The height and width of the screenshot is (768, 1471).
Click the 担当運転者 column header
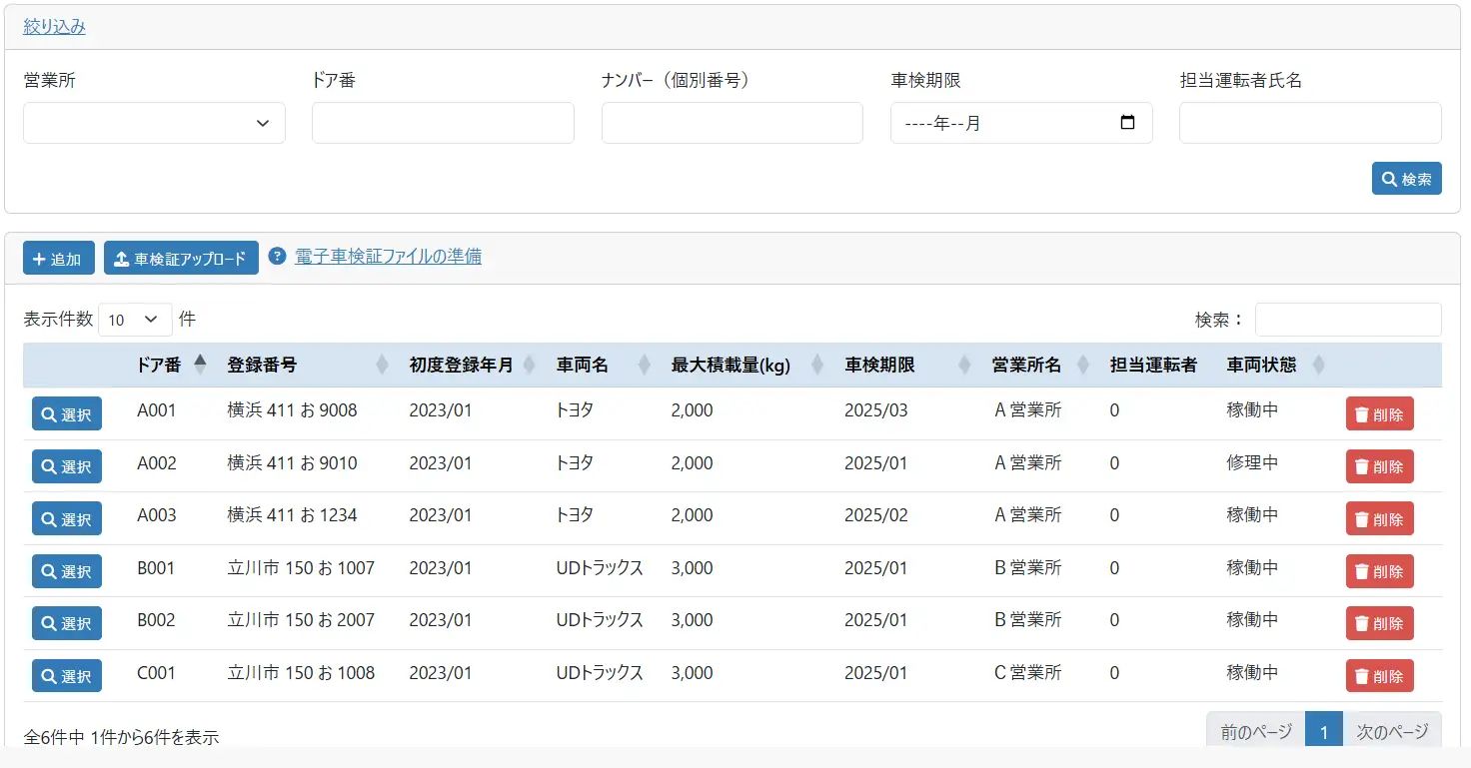(x=1153, y=366)
